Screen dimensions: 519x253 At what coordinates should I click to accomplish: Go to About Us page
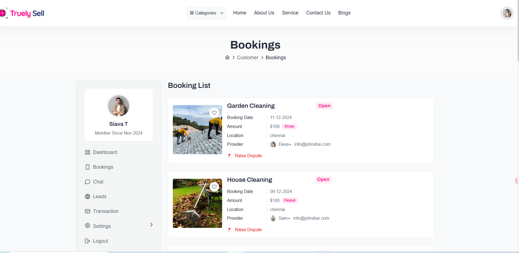coord(264,13)
